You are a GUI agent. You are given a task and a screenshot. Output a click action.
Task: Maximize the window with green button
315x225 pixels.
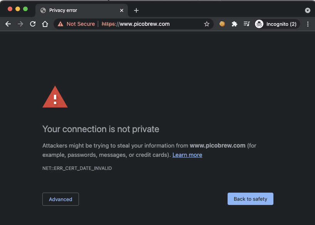[x=25, y=9]
